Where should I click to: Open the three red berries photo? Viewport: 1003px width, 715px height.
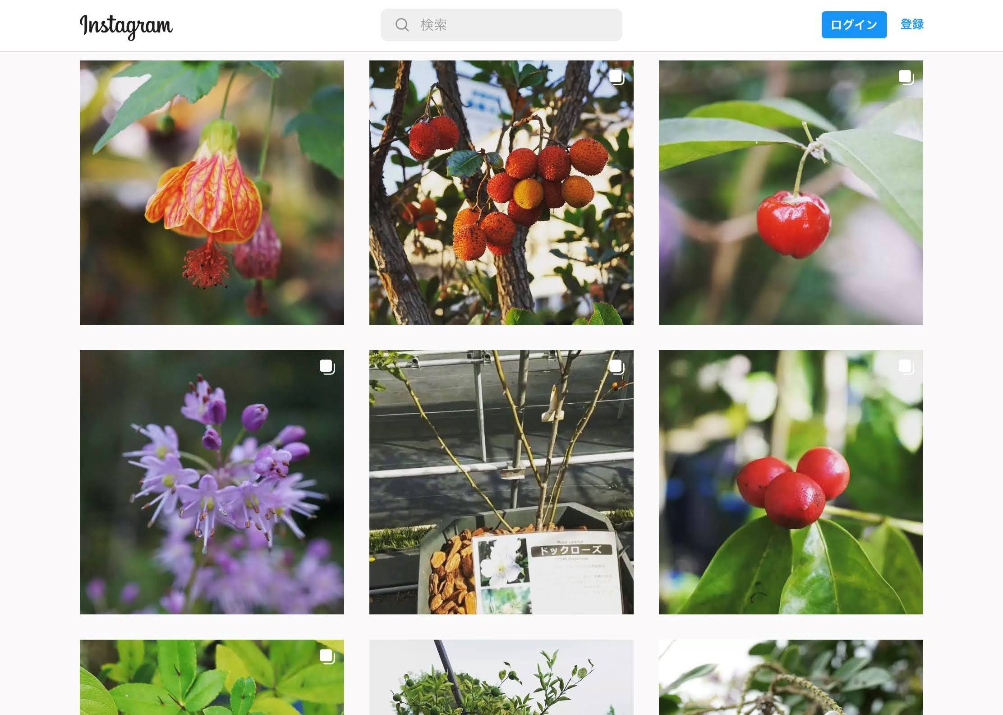click(791, 482)
